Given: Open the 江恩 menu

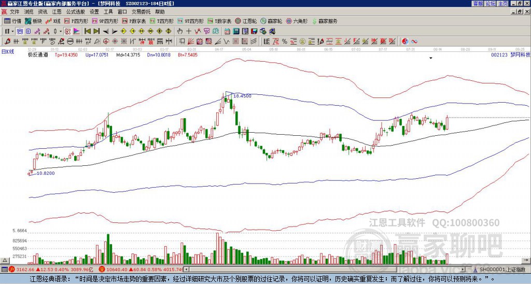Looking at the screenshot, I should [57, 12].
